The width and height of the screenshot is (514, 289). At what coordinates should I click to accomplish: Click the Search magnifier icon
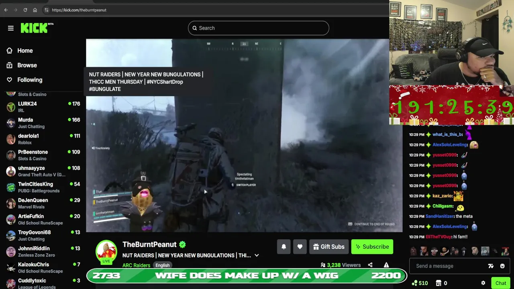(x=195, y=28)
